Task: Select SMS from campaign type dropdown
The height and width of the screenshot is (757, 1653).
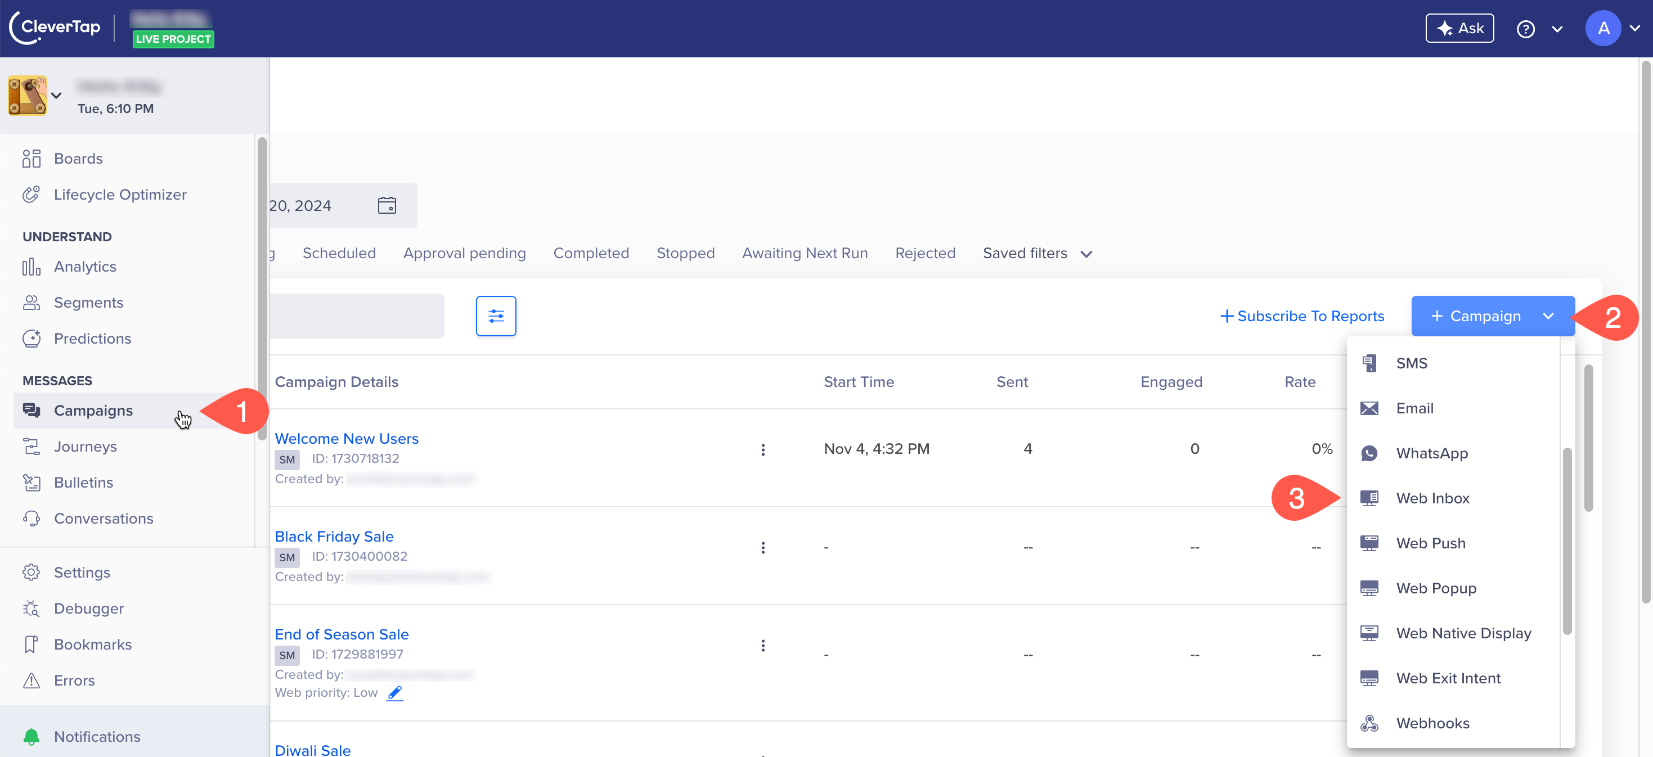Action: [x=1411, y=363]
